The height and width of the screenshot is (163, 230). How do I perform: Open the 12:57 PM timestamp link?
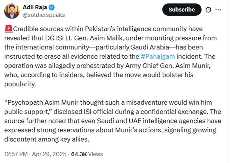(16, 154)
